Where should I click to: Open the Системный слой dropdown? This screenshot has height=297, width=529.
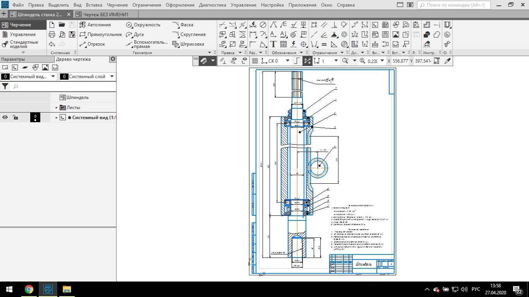coord(112,77)
